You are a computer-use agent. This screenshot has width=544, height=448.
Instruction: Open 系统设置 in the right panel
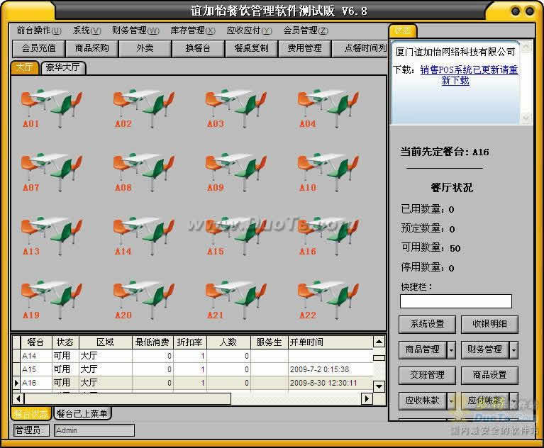pos(422,324)
